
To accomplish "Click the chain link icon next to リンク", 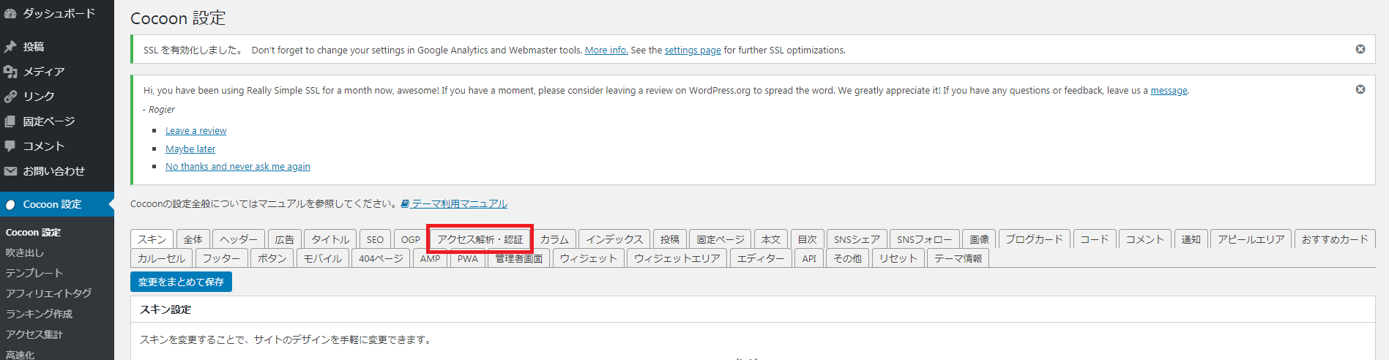I will coord(10,97).
